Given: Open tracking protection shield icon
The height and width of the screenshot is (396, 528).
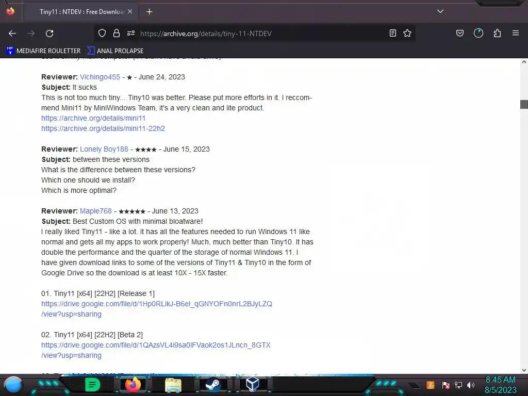Looking at the screenshot, I should point(102,33).
